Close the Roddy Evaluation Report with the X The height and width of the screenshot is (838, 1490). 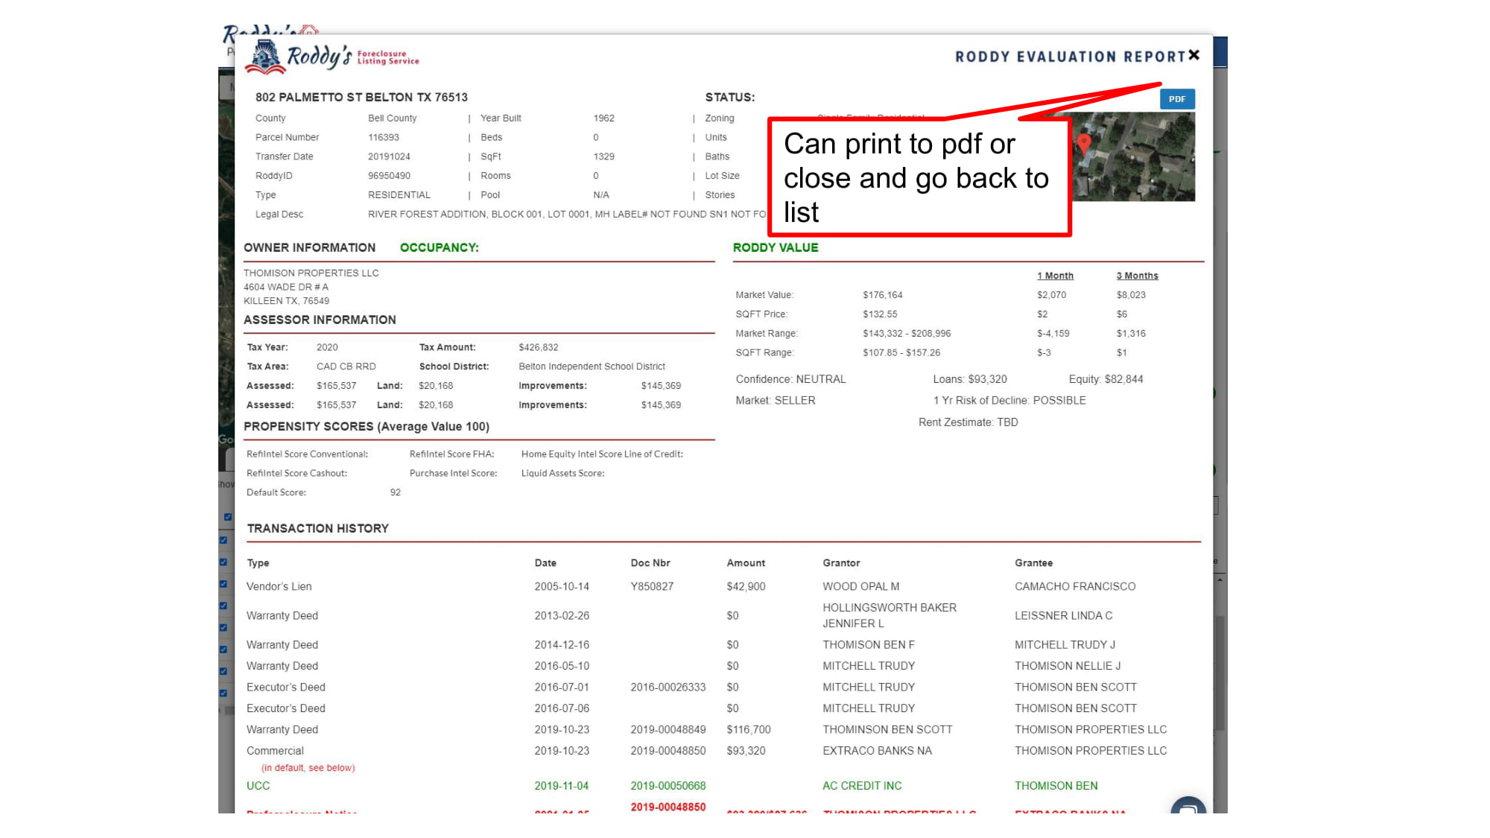(x=1194, y=55)
